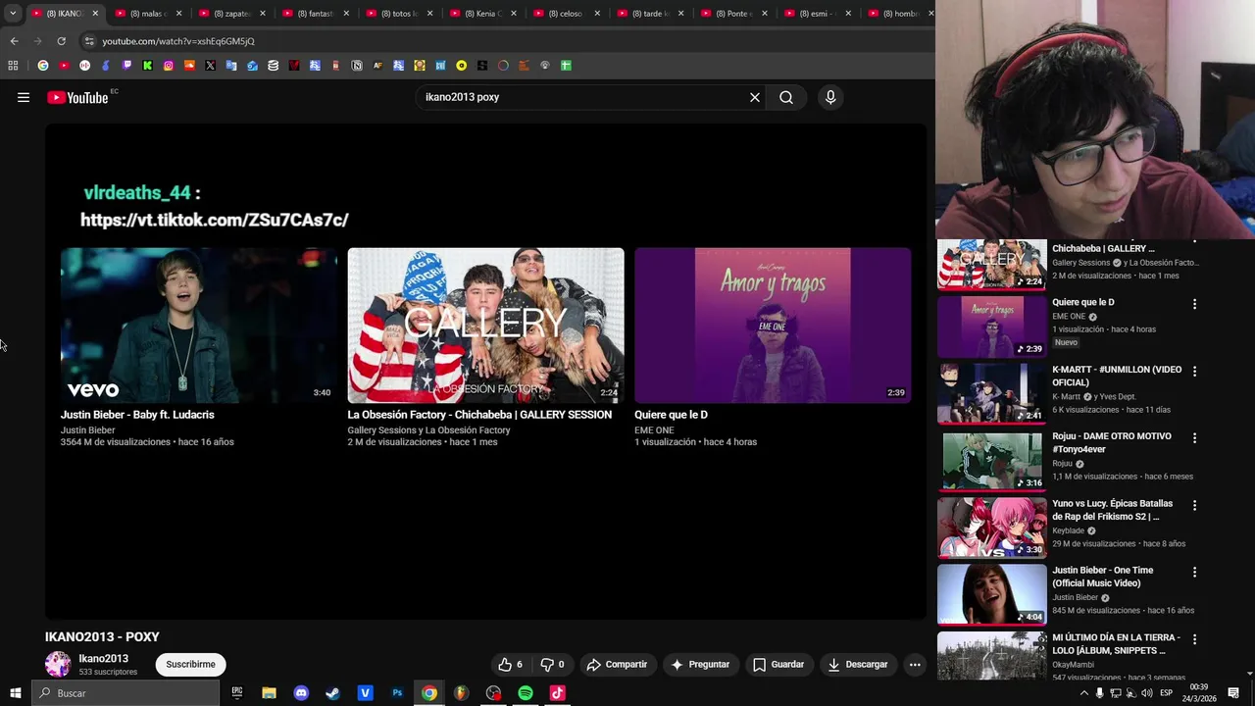
Task: Open the Twitch bookmark
Action: (126, 66)
